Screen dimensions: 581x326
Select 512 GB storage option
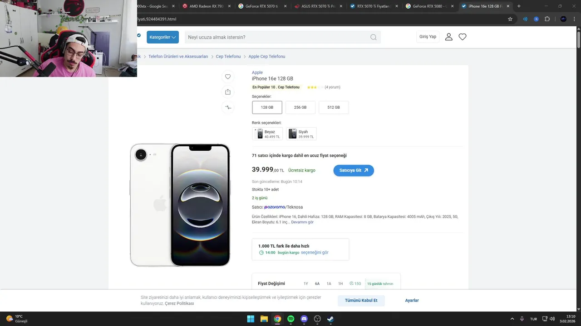click(x=334, y=107)
